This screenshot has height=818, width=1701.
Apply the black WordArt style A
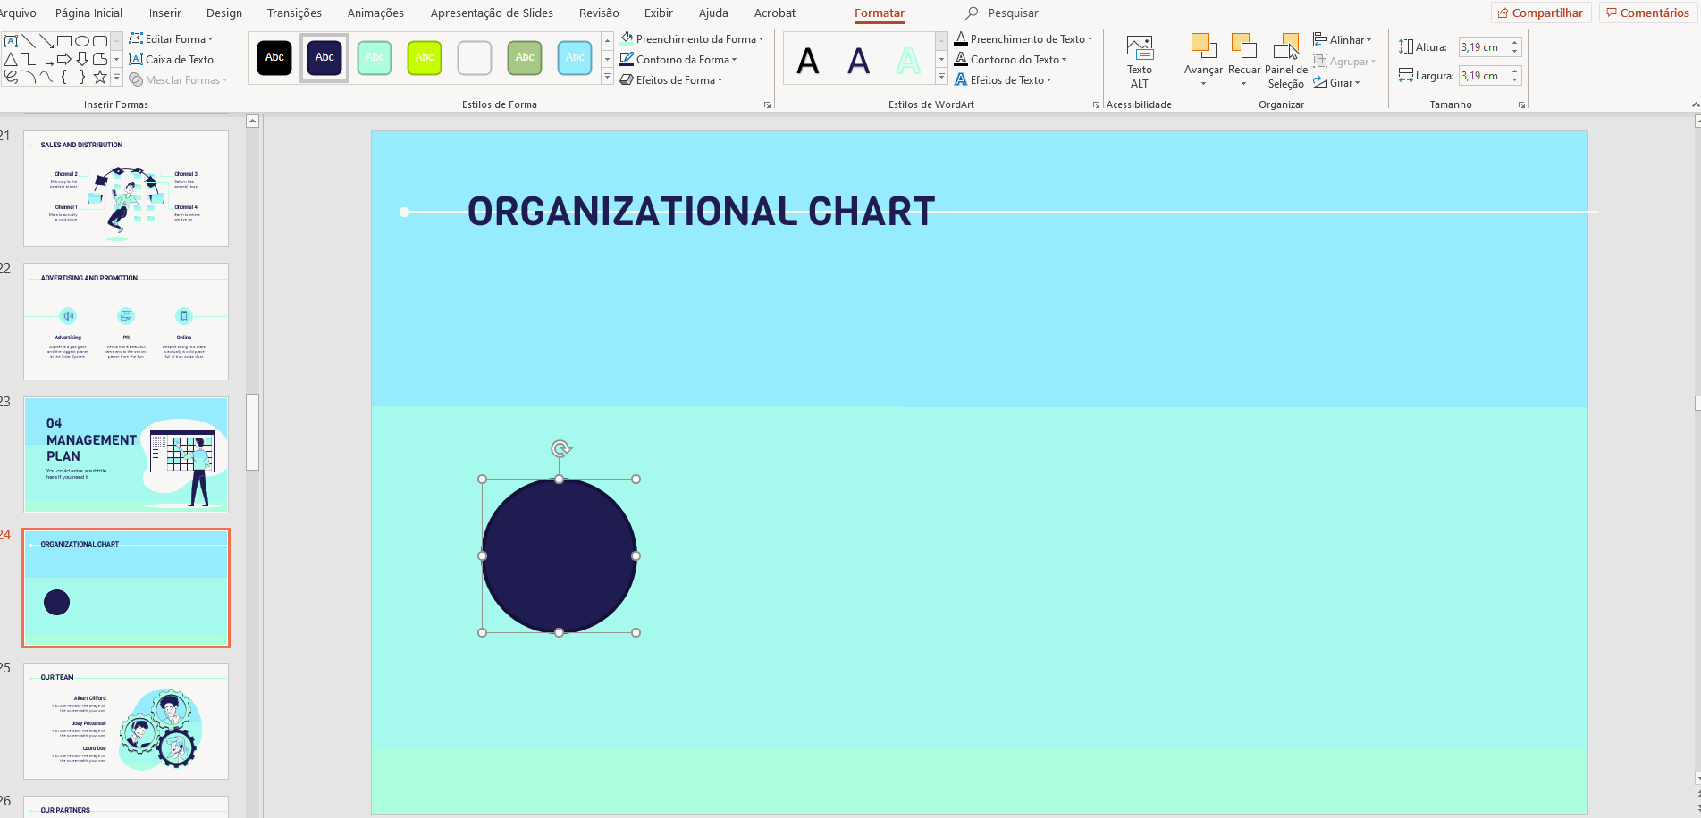(808, 61)
